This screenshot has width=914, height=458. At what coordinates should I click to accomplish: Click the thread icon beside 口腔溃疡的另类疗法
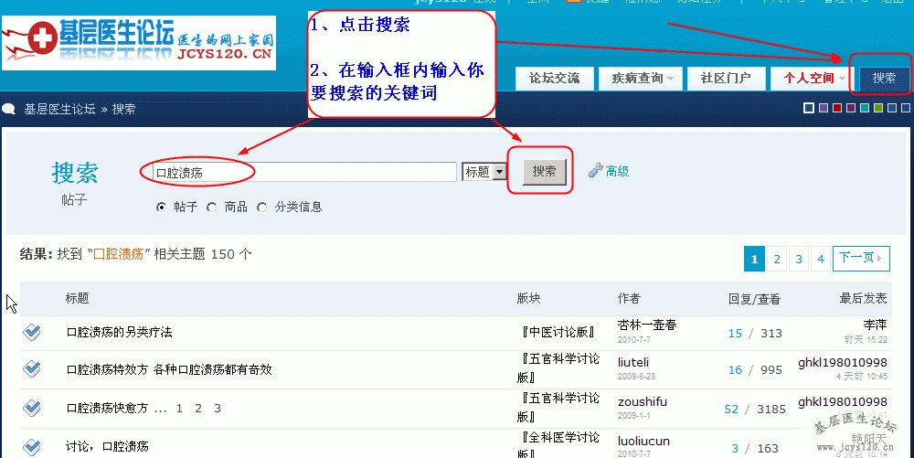tap(32, 333)
